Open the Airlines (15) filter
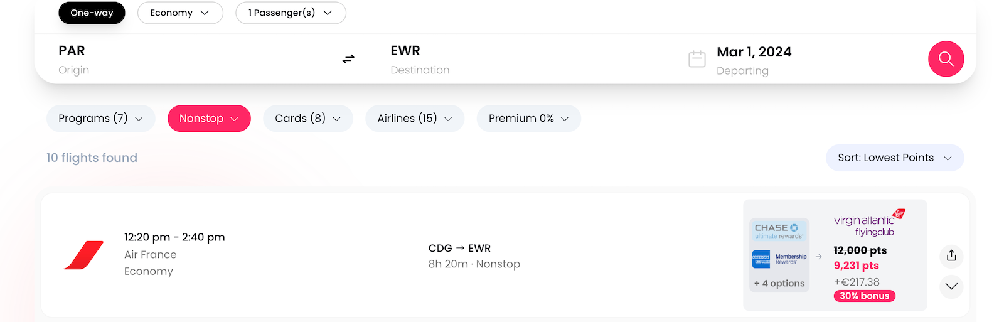 414,119
